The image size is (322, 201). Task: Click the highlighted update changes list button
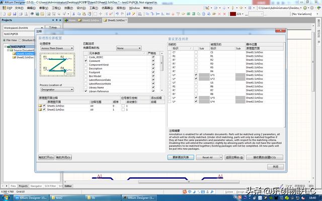click(x=181, y=157)
